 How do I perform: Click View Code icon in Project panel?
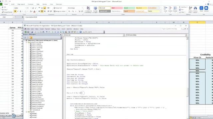pyautogui.click(x=25, y=38)
